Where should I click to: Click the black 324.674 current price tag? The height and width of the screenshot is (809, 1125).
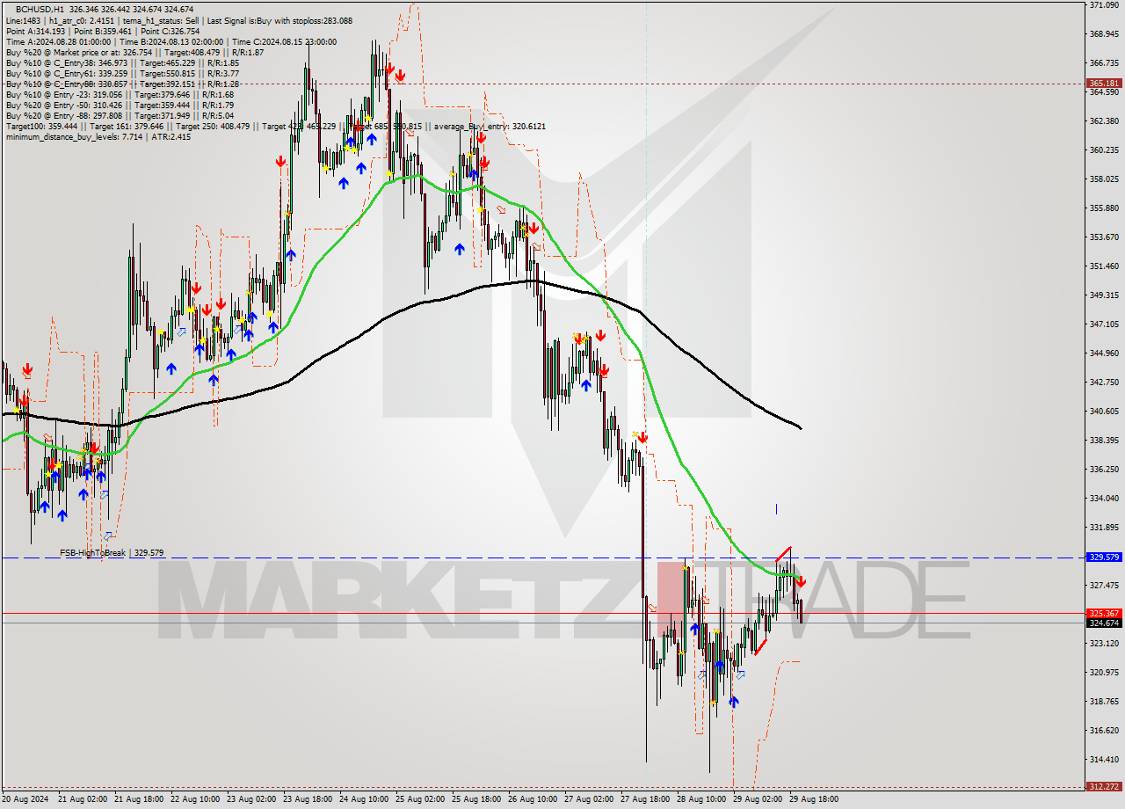pyautogui.click(x=1103, y=623)
